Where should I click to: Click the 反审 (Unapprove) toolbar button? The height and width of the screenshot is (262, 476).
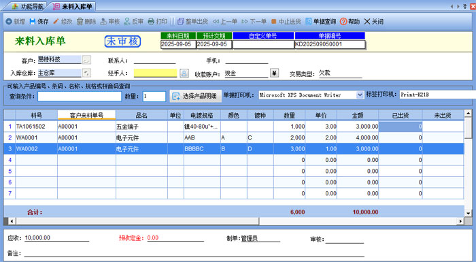tap(133, 22)
